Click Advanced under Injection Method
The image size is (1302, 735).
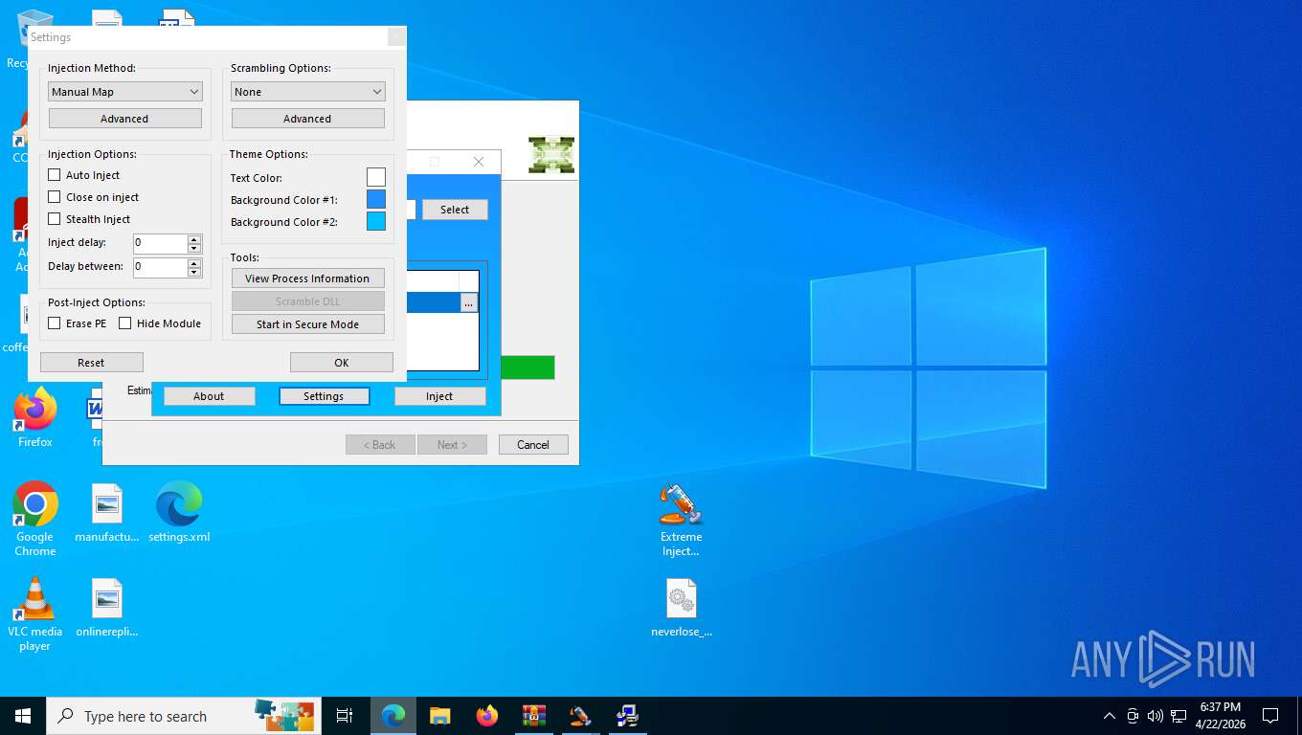pyautogui.click(x=125, y=119)
